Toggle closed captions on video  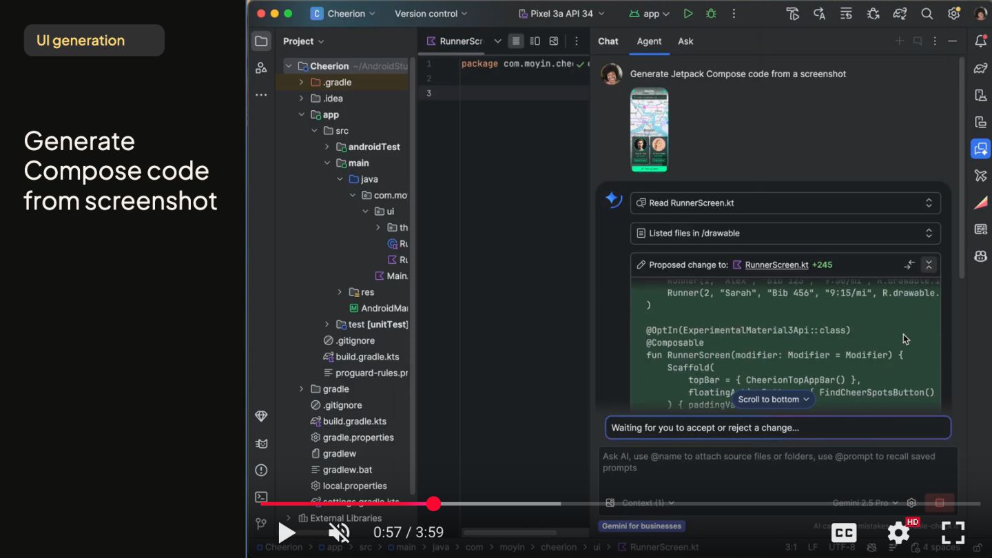(844, 532)
